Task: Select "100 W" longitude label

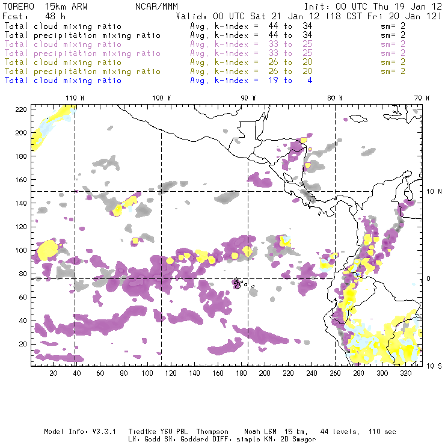Action: (x=162, y=98)
